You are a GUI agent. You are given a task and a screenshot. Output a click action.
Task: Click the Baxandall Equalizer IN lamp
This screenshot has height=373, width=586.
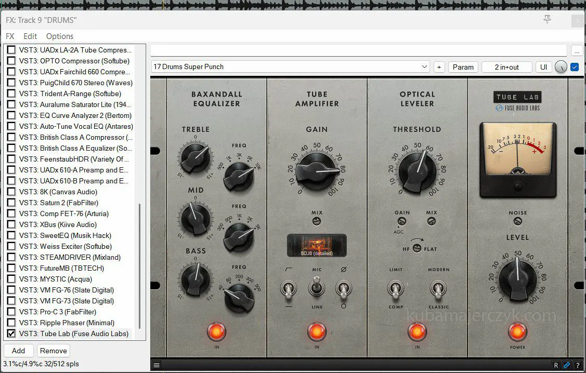(x=216, y=331)
